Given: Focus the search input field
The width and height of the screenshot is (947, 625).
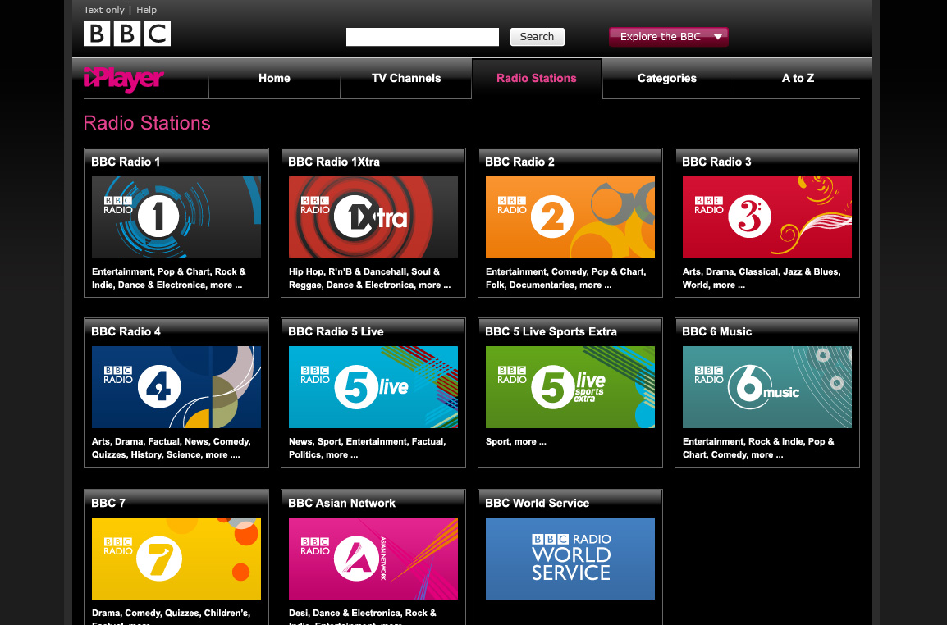Looking at the screenshot, I should tap(422, 37).
